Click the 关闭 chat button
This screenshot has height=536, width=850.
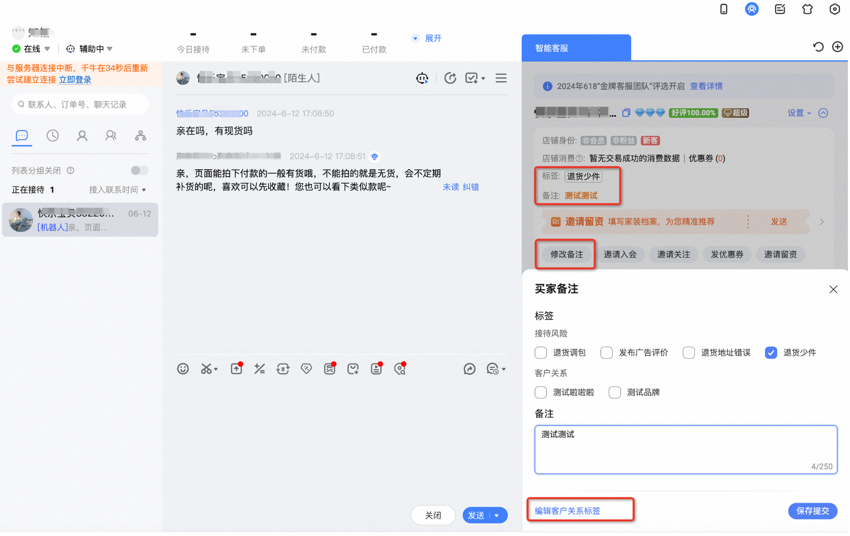coord(433,515)
